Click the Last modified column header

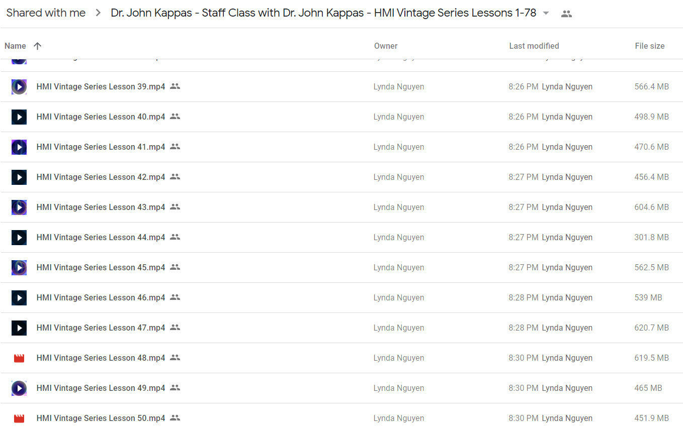pos(534,46)
